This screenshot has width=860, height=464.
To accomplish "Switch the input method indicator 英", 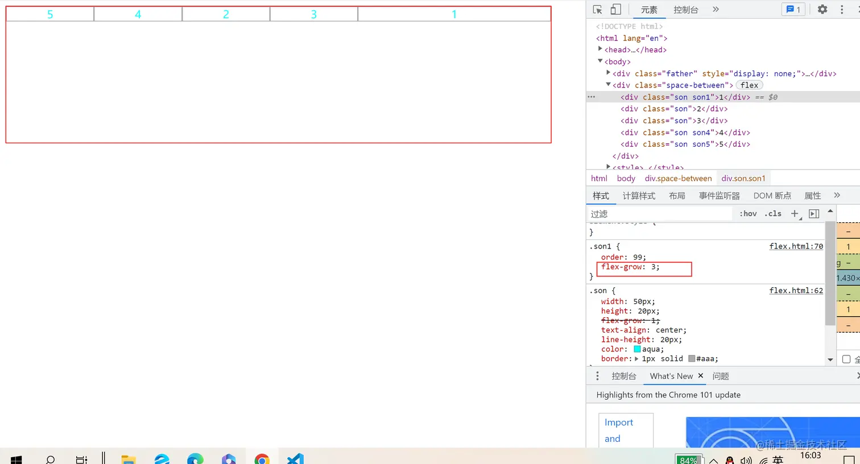I will pyautogui.click(x=778, y=460).
